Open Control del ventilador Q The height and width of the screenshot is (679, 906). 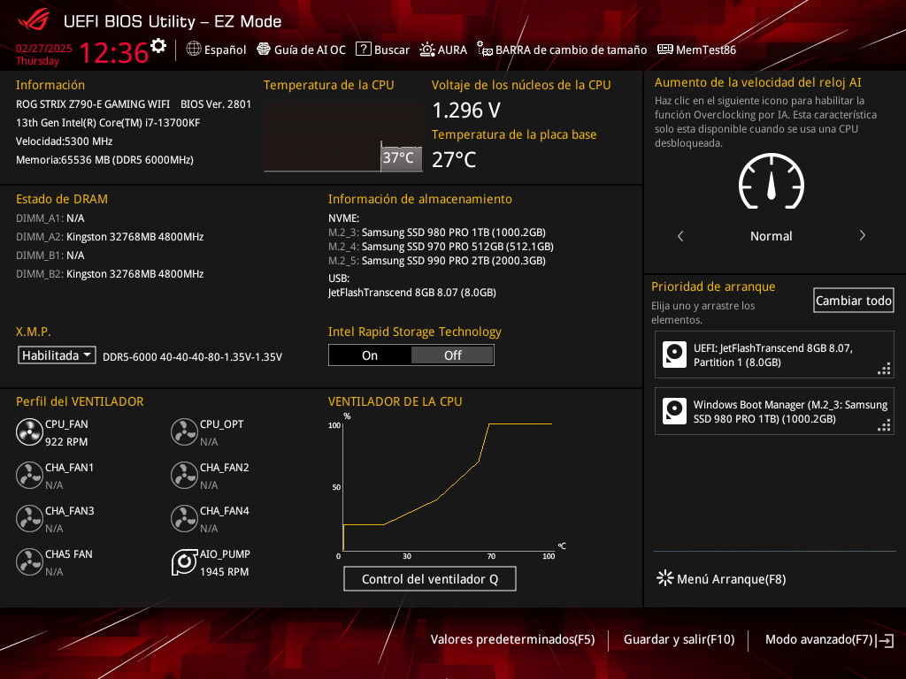(430, 579)
